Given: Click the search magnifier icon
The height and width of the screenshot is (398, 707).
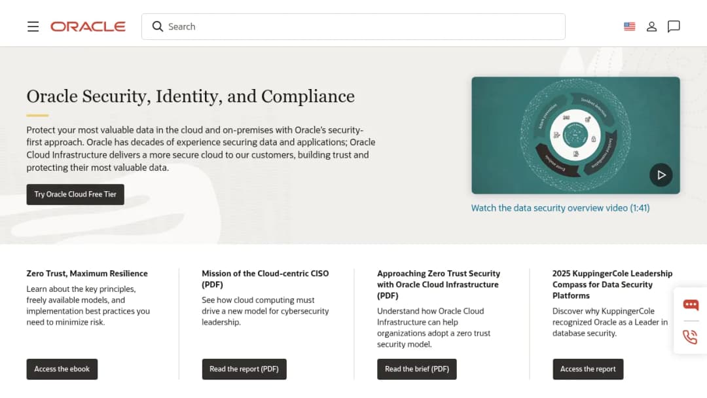Looking at the screenshot, I should click(x=157, y=27).
